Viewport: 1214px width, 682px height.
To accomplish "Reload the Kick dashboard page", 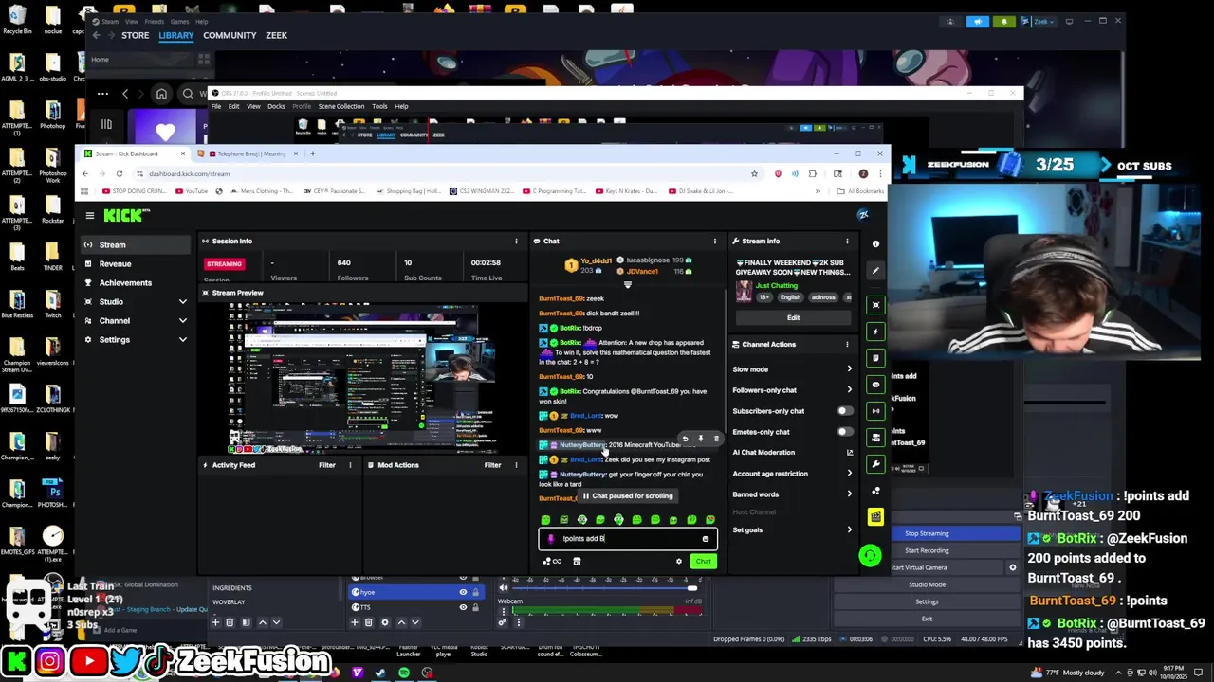I will pos(119,173).
